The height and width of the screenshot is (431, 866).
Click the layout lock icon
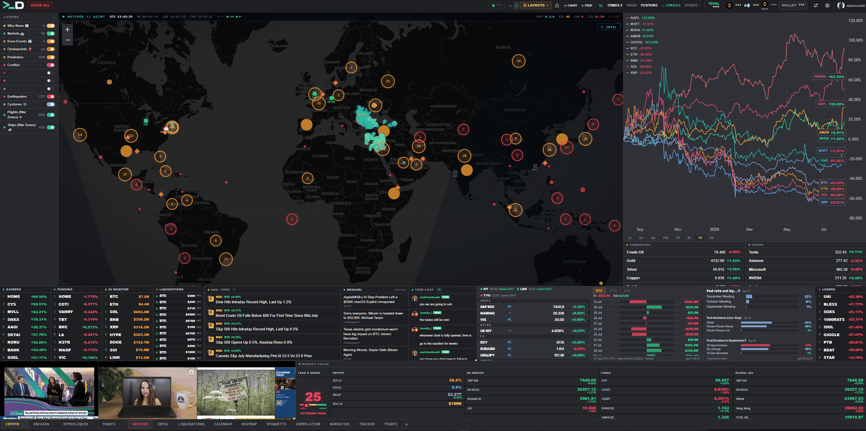(x=557, y=5)
